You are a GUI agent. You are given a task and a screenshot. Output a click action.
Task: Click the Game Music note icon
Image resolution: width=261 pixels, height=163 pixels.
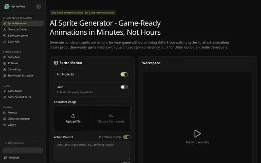pos(5,91)
